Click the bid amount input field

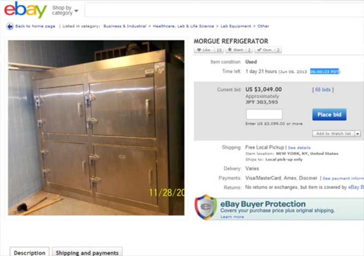click(x=264, y=114)
